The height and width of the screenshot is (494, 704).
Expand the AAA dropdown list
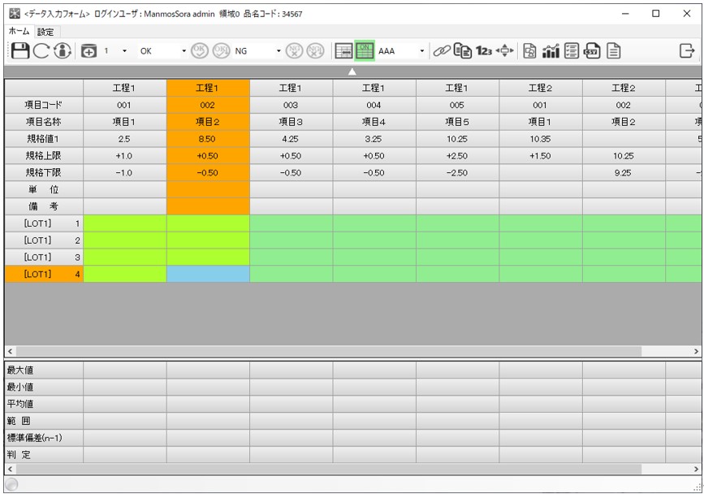click(x=421, y=51)
